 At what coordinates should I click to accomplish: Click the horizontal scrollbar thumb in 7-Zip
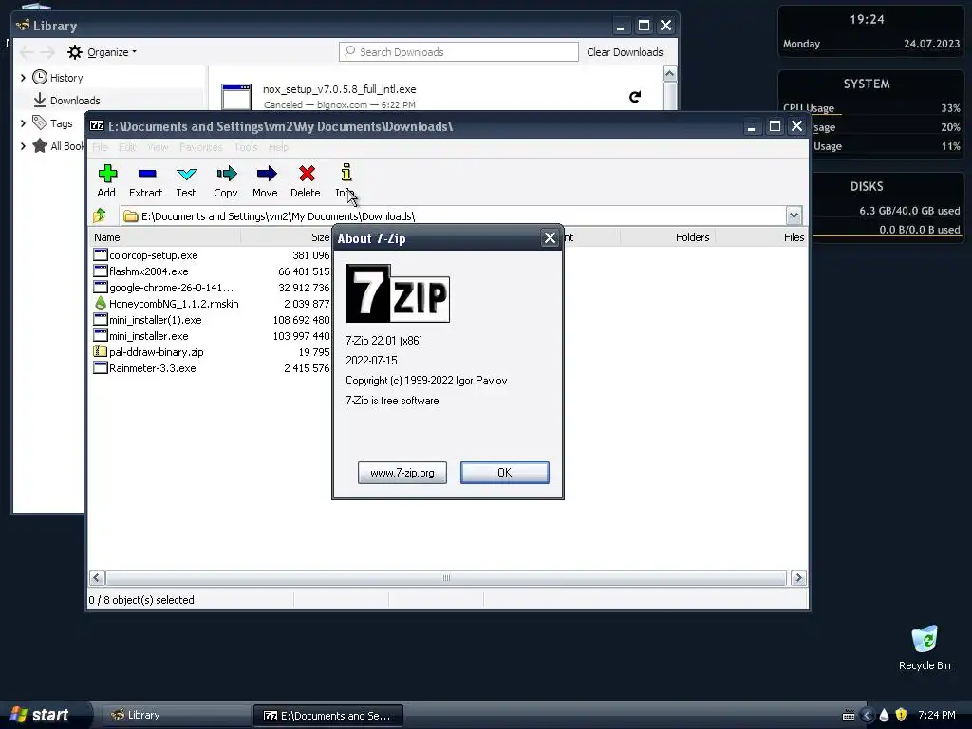point(446,578)
